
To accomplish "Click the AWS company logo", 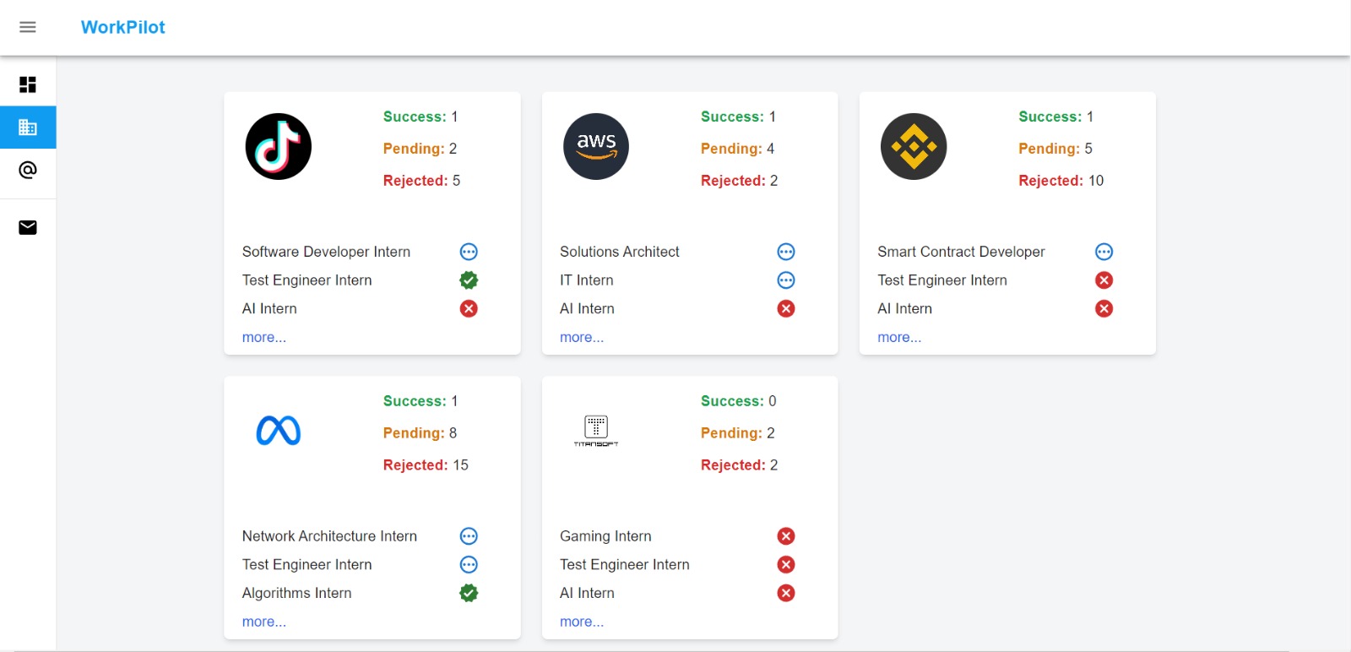I will pos(596,146).
